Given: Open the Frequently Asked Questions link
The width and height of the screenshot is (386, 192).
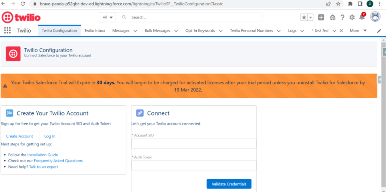Looking at the screenshot, I should tap(58, 161).
